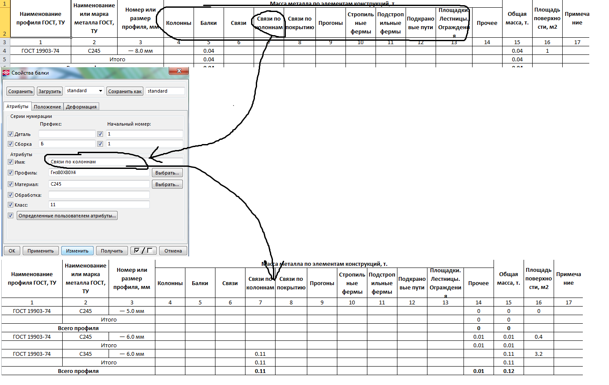Toggle the Обработка checkbox
This screenshot has width=609, height=385.
[x=11, y=195]
